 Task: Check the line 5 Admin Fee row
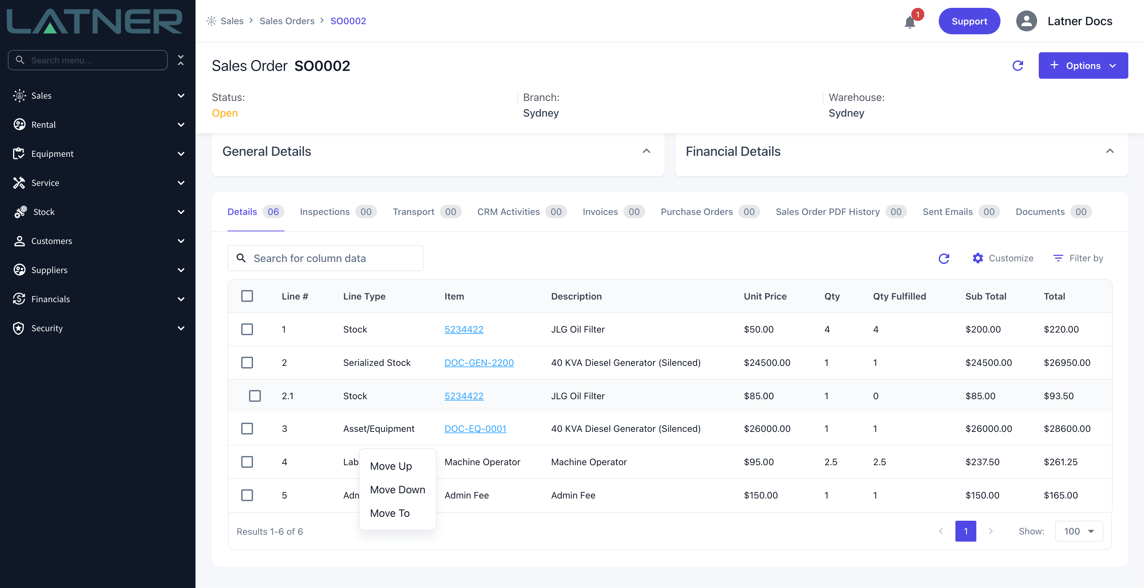(x=247, y=495)
